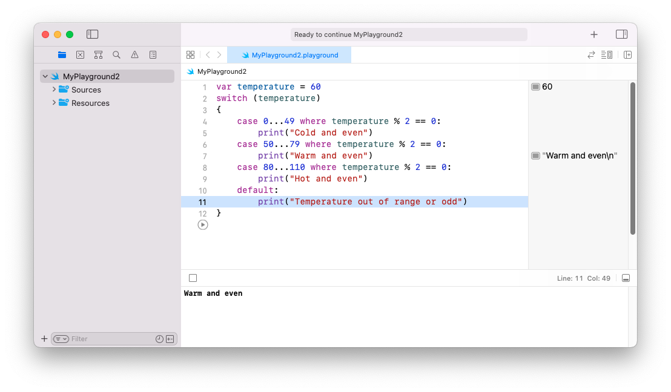Open the editor options lines icon
This screenshot has width=671, height=392.
click(607, 54)
